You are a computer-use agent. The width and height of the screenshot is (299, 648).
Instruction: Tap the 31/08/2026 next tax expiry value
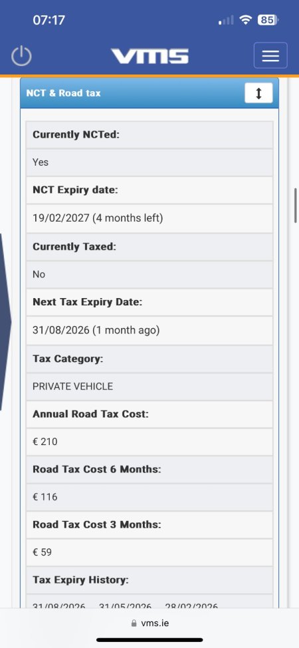click(x=96, y=330)
